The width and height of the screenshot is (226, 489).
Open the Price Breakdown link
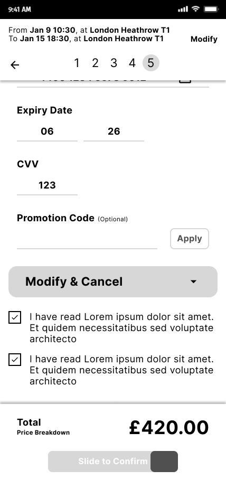pos(43,432)
